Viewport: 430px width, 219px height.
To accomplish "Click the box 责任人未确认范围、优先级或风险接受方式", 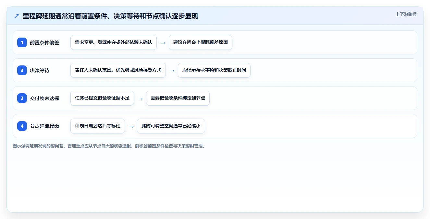I will [118, 70].
